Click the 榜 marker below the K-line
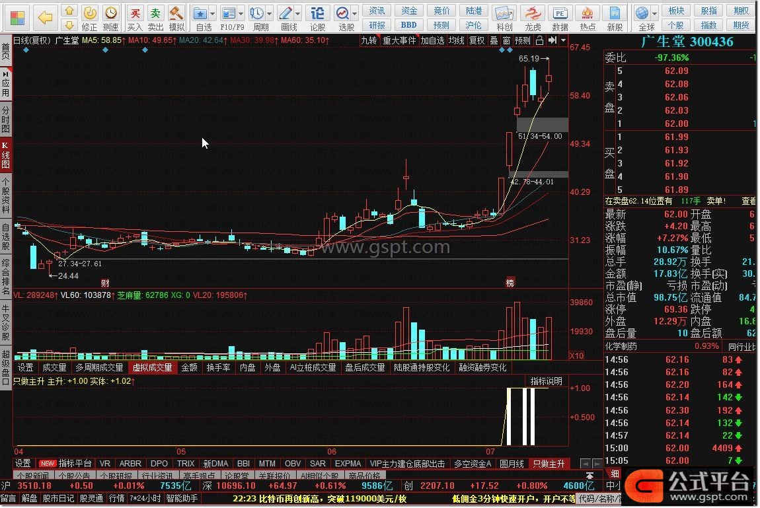 (x=510, y=283)
